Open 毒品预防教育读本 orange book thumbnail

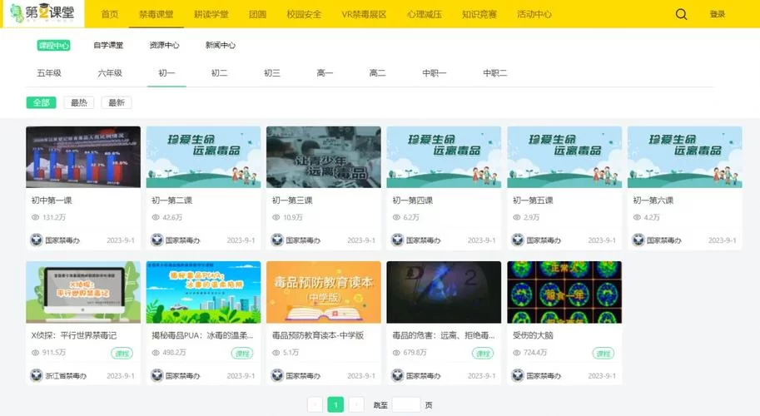tap(324, 292)
